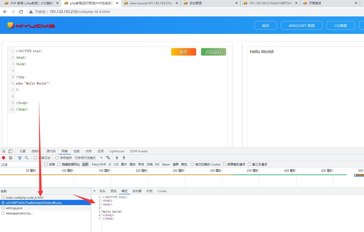Click the MYUCMS logo
Screen dimensions: 364x232
[x=31, y=26]
